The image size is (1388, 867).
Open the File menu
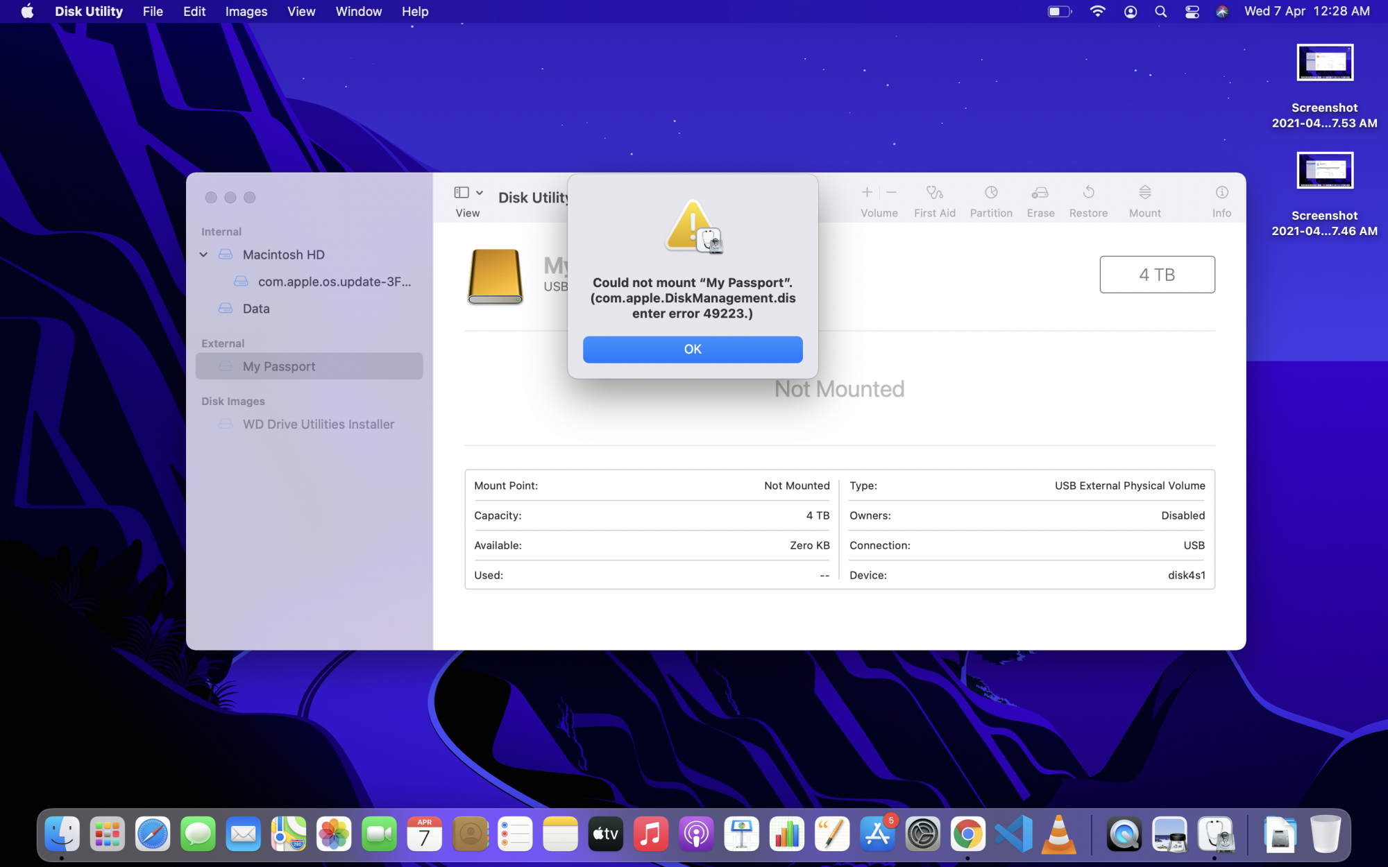point(152,12)
